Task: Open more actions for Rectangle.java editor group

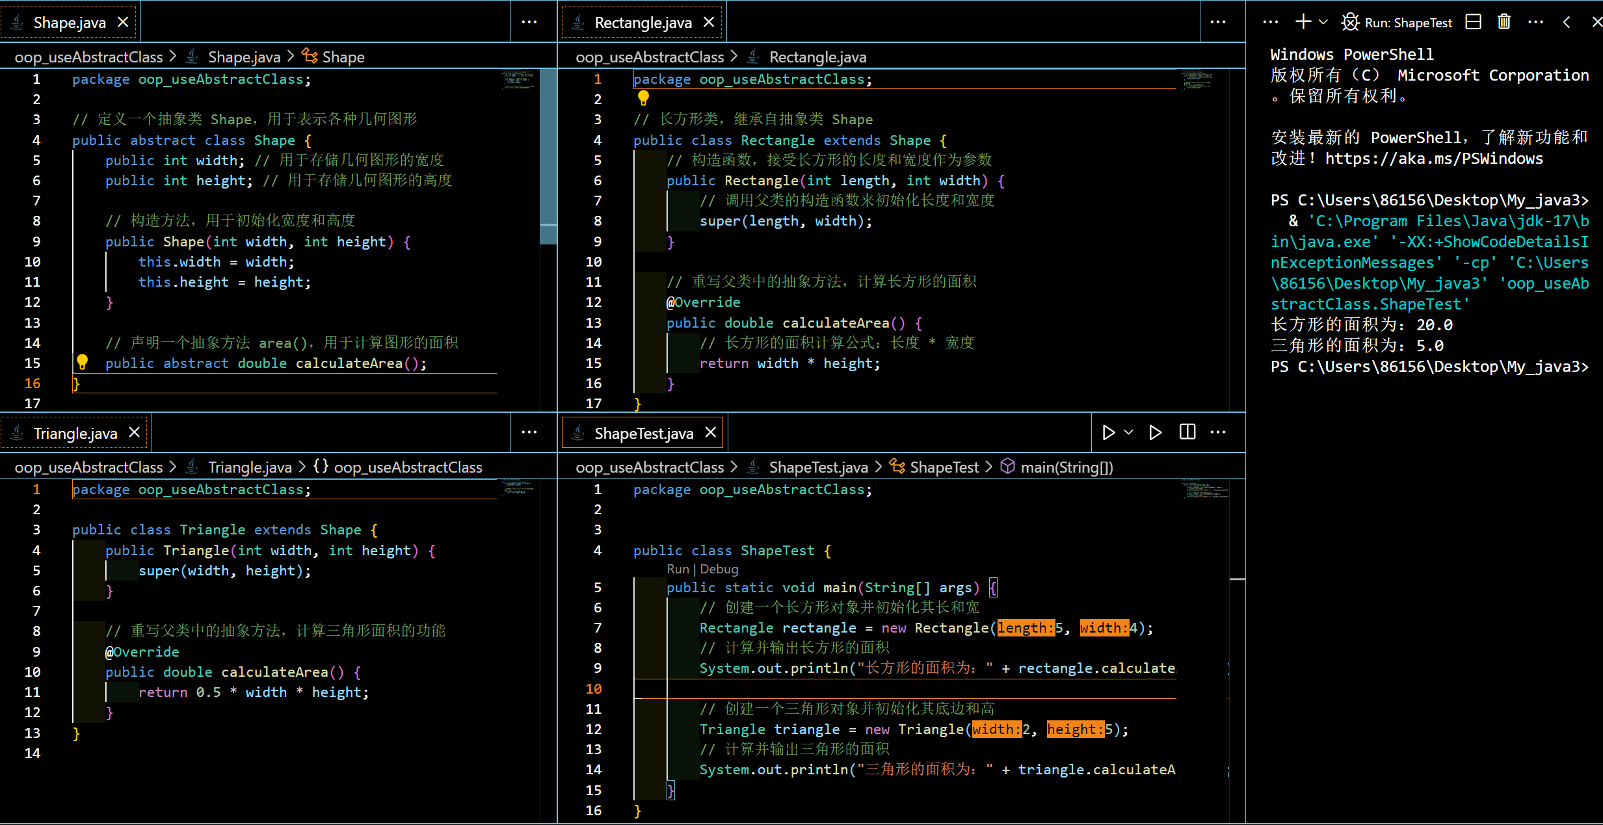Action: pos(1218,22)
